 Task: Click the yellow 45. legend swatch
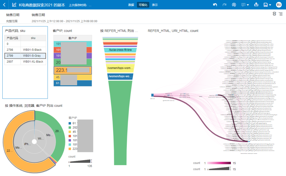point(70,132)
